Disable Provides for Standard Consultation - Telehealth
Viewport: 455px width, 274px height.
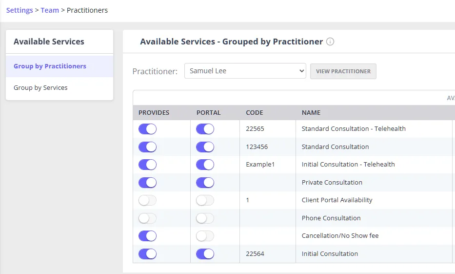[147, 129]
